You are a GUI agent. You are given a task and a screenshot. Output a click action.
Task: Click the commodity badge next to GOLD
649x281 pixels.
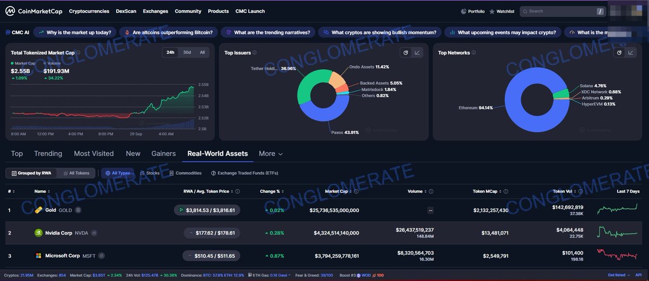coord(78,210)
